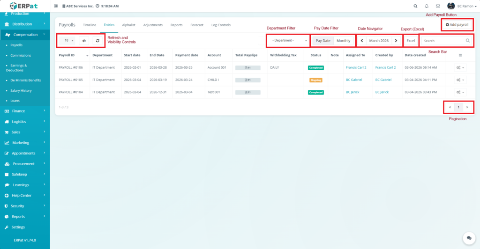The image size is (480, 249).
Task: Click the Add payroll button
Action: click(x=457, y=24)
